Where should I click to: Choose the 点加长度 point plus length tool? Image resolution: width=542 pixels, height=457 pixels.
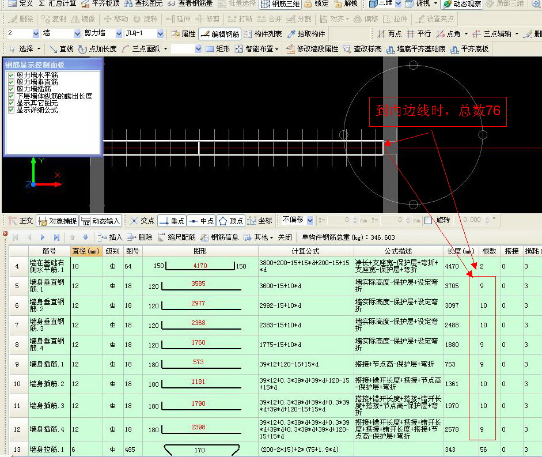[x=97, y=49]
